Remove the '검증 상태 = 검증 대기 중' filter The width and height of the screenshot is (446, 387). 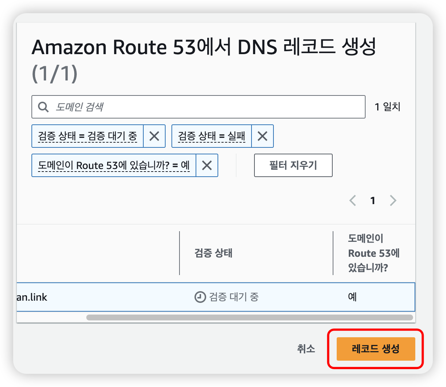[154, 136]
